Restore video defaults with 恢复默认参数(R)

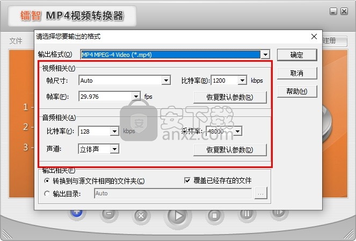click(230, 97)
